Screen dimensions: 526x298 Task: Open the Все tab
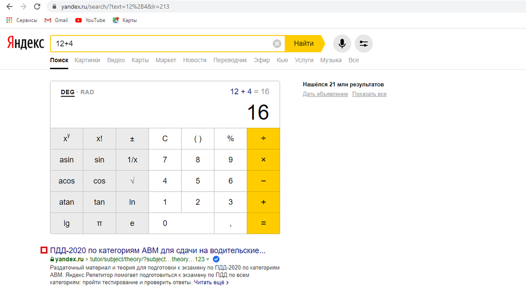click(354, 60)
